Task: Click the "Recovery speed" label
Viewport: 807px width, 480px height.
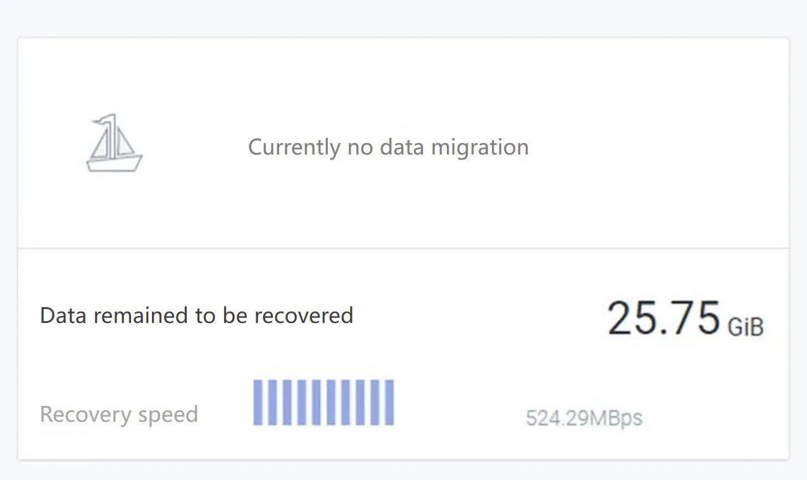Action: (119, 414)
